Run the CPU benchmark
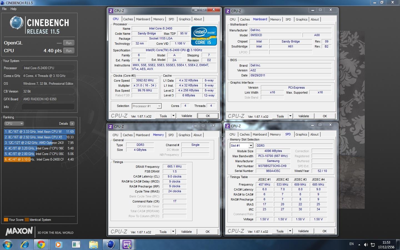Image resolution: width=400 pixels, height=250 pixels. click(69, 51)
